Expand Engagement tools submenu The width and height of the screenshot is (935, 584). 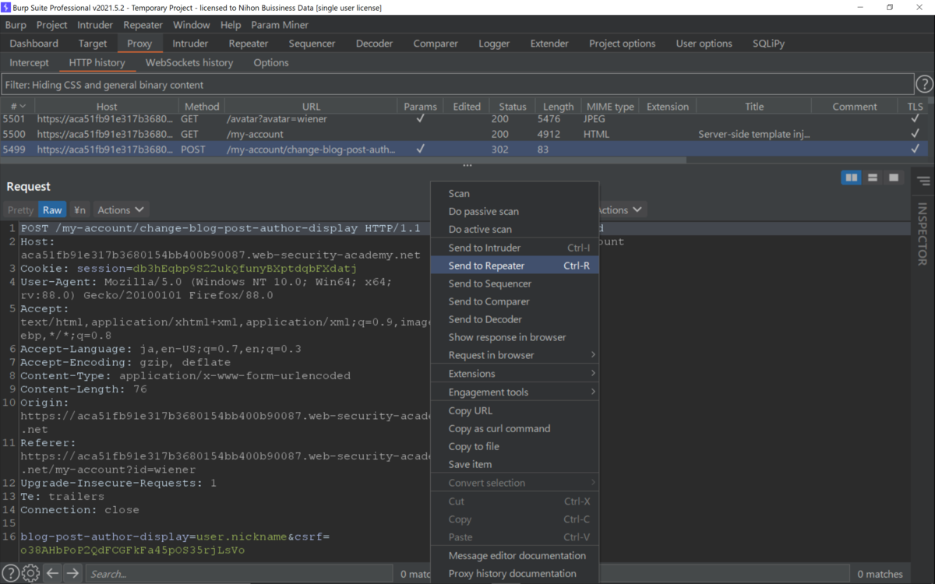(x=514, y=392)
